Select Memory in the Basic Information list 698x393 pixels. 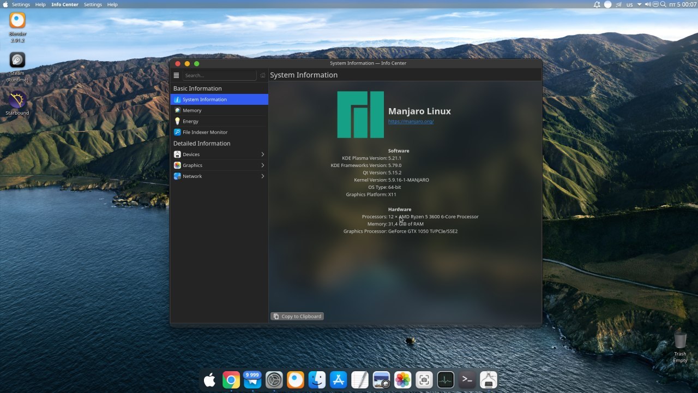pos(192,110)
